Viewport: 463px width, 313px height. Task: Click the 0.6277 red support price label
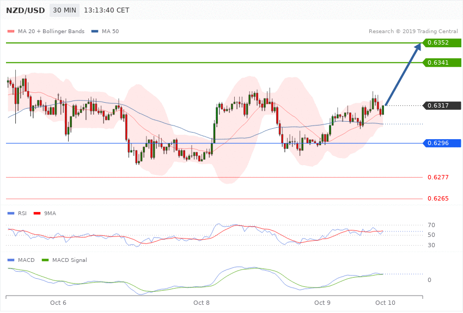[x=438, y=177]
